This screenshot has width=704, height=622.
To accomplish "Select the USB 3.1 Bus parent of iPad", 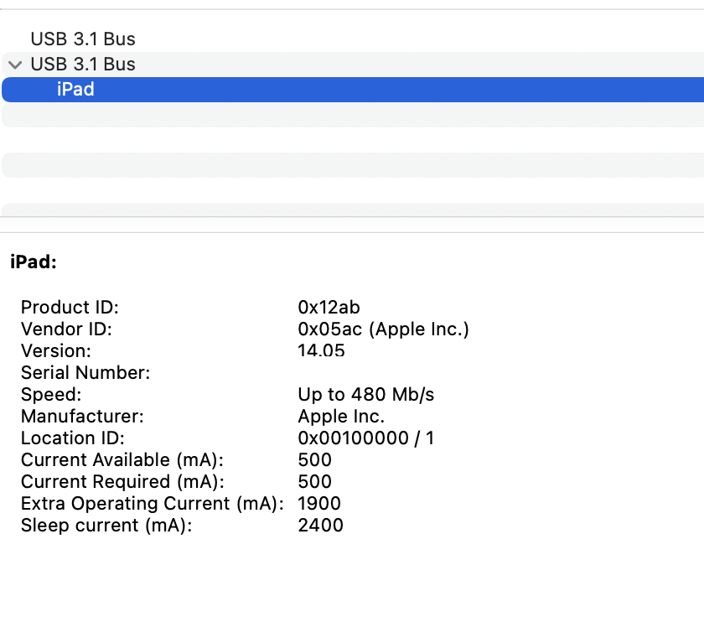I will tap(82, 65).
